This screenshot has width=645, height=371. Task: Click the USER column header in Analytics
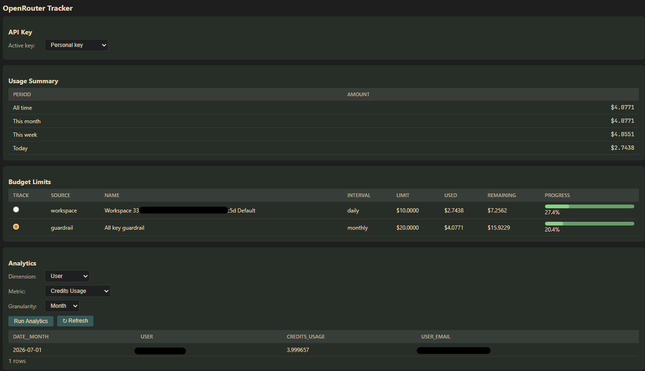147,337
